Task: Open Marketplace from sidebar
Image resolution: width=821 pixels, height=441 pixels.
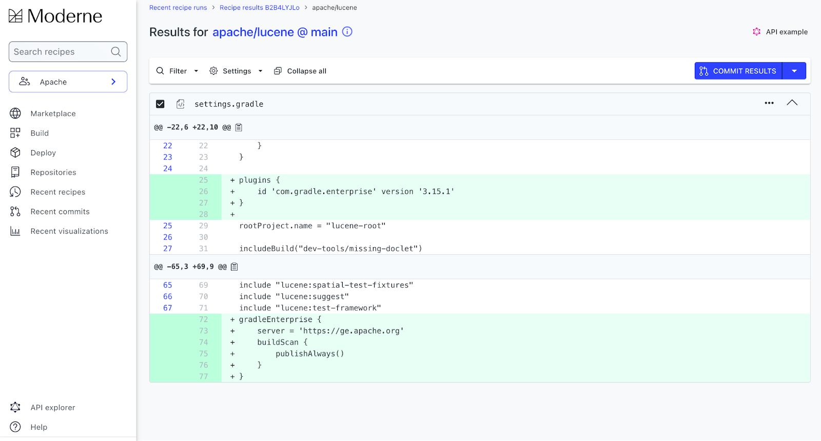Action: click(x=53, y=113)
